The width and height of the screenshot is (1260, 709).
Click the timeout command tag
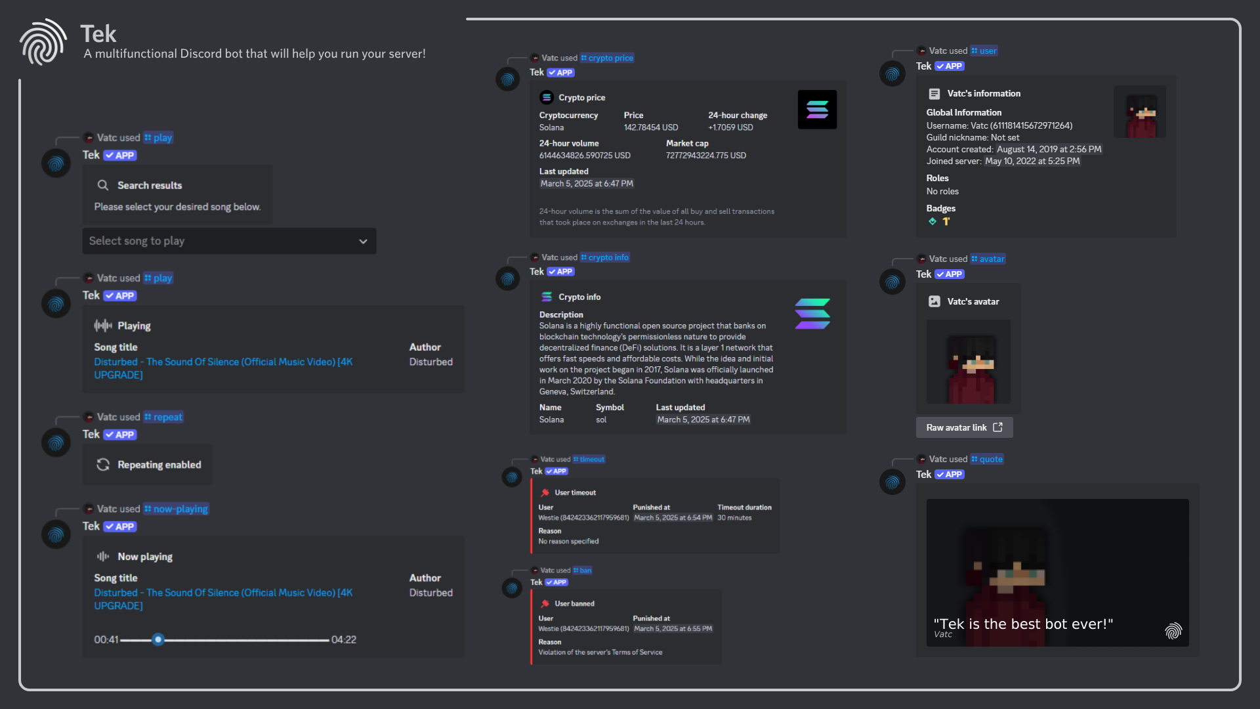(589, 460)
